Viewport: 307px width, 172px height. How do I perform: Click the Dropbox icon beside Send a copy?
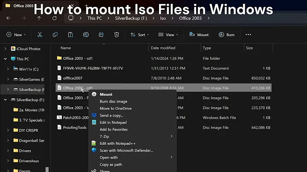click(x=94, y=115)
